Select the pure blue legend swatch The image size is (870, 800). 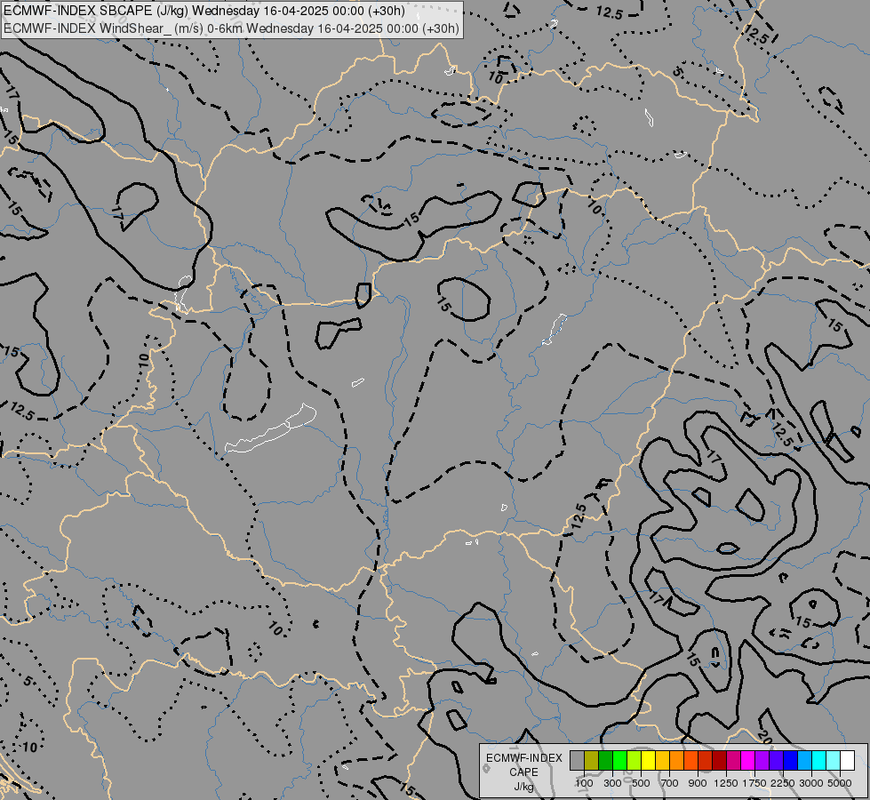coord(791,760)
